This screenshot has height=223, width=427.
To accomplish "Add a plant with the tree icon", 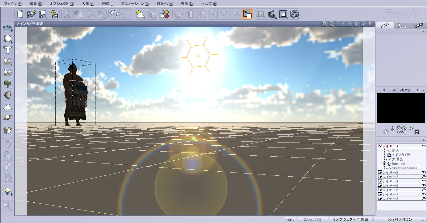I will pos(7,83).
